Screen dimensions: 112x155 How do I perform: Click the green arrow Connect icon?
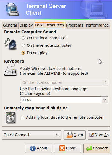(x=89, y=148)
